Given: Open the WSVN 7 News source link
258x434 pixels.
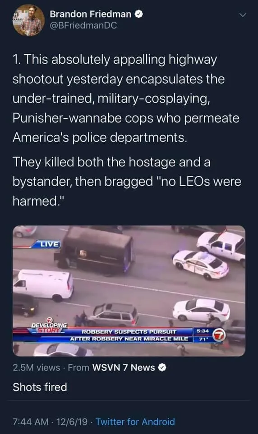Looking at the screenshot, I should [x=124, y=368].
